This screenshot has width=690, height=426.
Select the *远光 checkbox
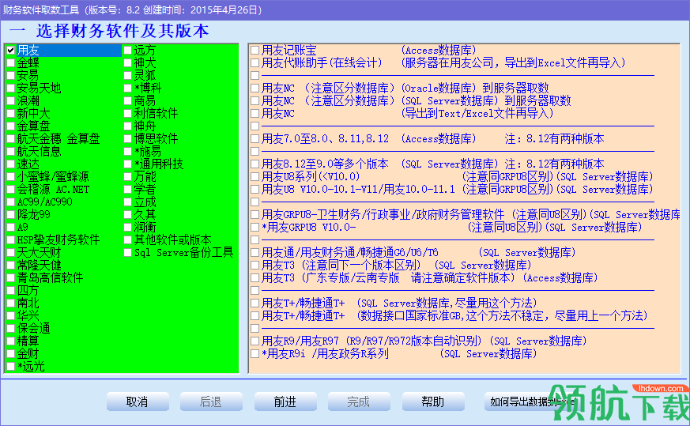(x=11, y=367)
